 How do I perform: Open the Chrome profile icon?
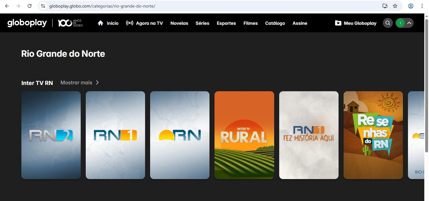(411, 6)
